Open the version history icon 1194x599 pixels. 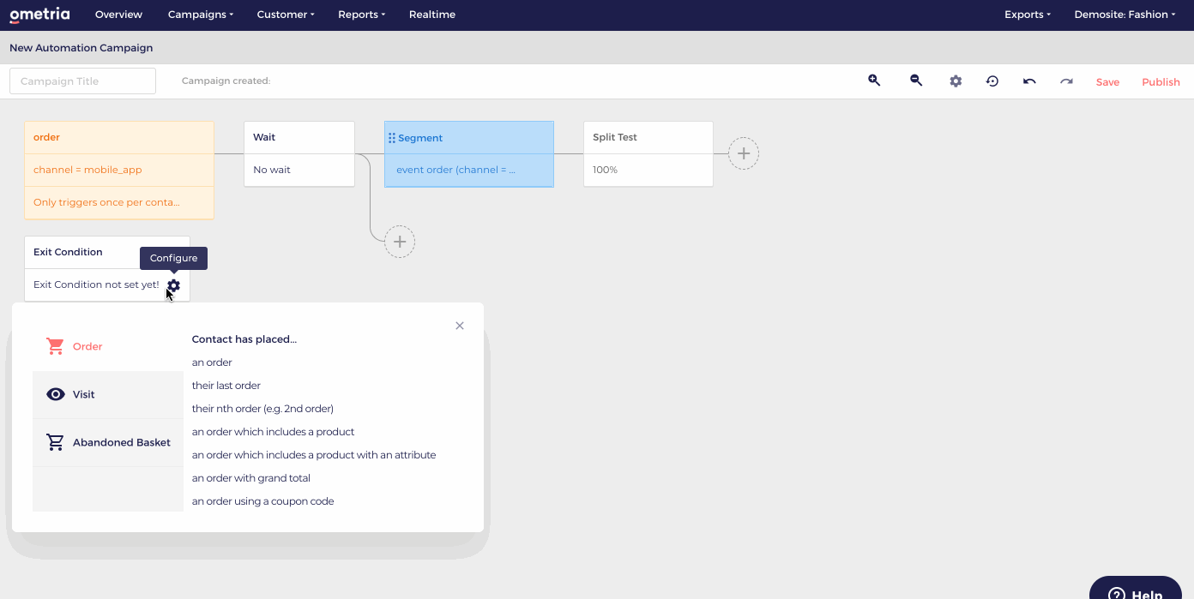[992, 81]
